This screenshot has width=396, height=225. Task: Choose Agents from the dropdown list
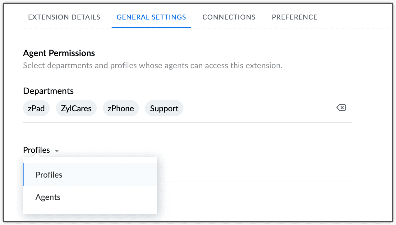[x=48, y=197]
